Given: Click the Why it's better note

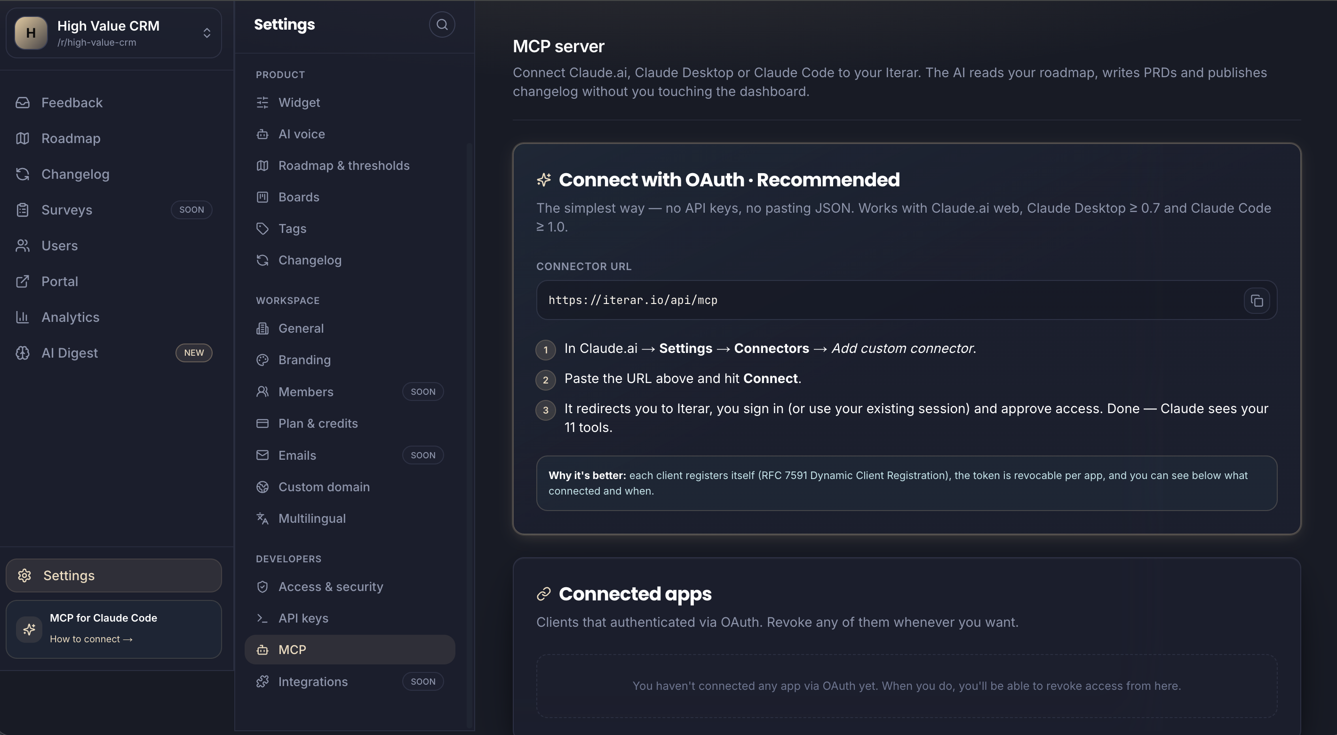Looking at the screenshot, I should (x=906, y=483).
